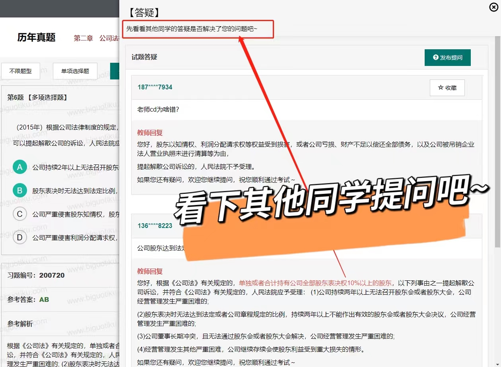Click the first 教师回复 label under 老师cd为啥错
The width and height of the screenshot is (501, 367).
(150, 133)
